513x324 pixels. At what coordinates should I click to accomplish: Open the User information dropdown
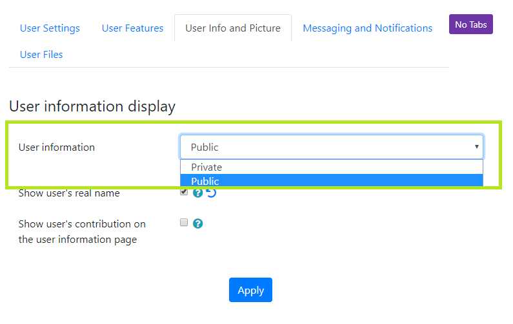[x=332, y=147]
